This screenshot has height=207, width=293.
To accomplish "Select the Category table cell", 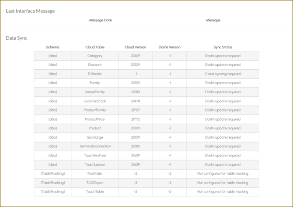I will pos(95,56).
